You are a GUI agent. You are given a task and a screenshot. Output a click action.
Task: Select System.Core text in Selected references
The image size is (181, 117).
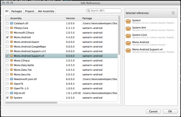pos(139,35)
